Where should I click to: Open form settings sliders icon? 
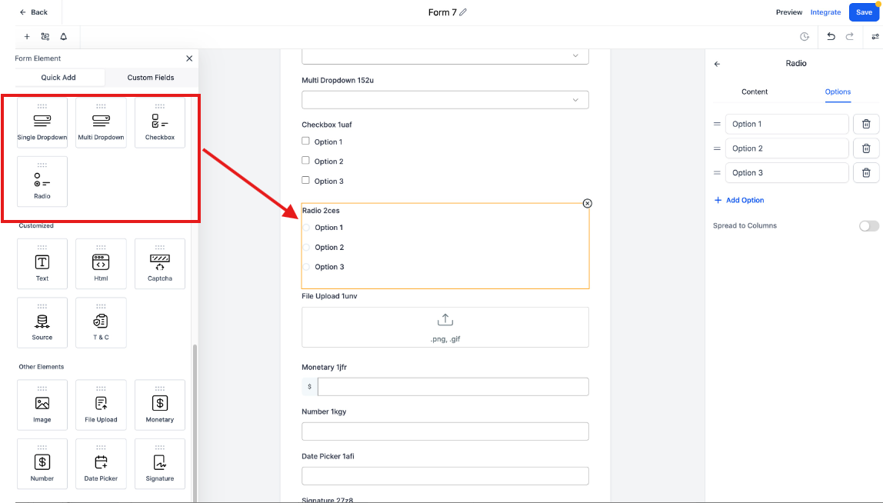point(875,37)
